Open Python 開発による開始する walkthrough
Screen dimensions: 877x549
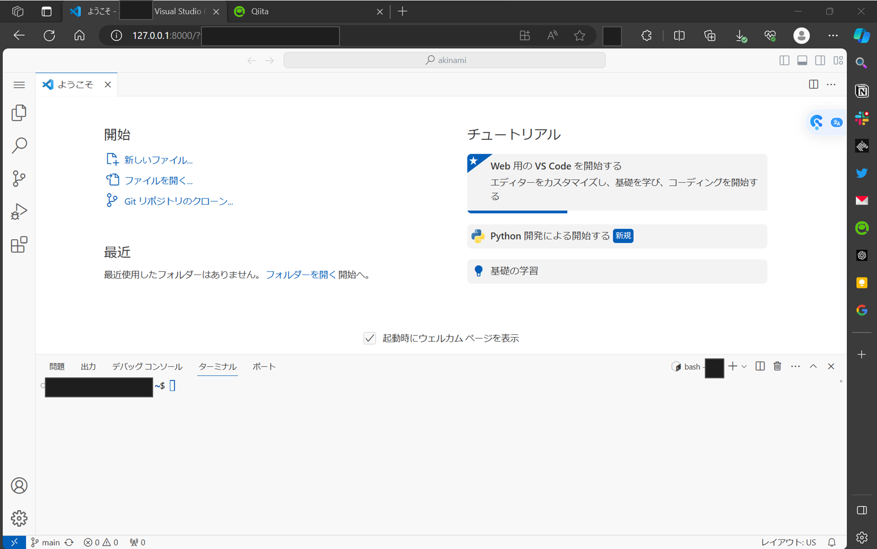(x=617, y=236)
